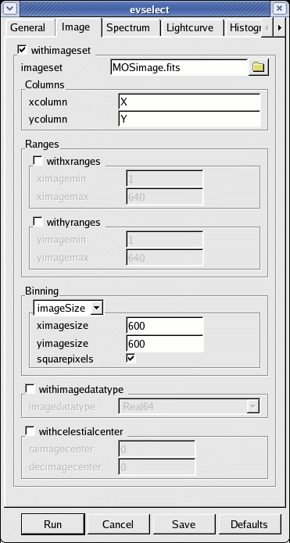Screen dimensions: 290x543
Task: Enable the withxranges checkbox
Action: tap(37, 161)
